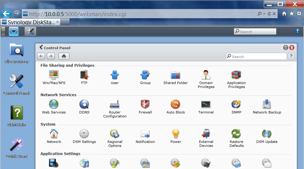View DSM notifications exclamation icon

click(298, 31)
